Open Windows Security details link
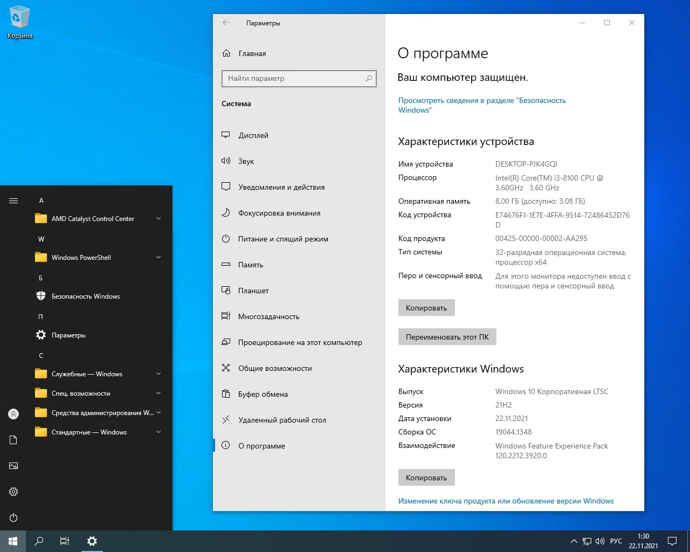Screen dimensions: 690x552 pyautogui.click(x=482, y=105)
